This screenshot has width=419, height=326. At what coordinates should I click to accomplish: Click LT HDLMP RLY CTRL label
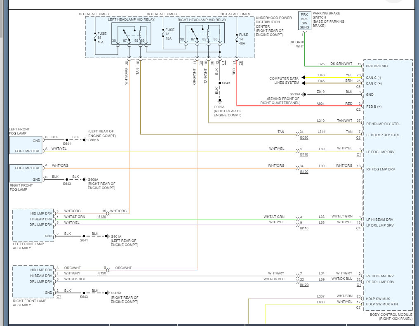(383, 135)
